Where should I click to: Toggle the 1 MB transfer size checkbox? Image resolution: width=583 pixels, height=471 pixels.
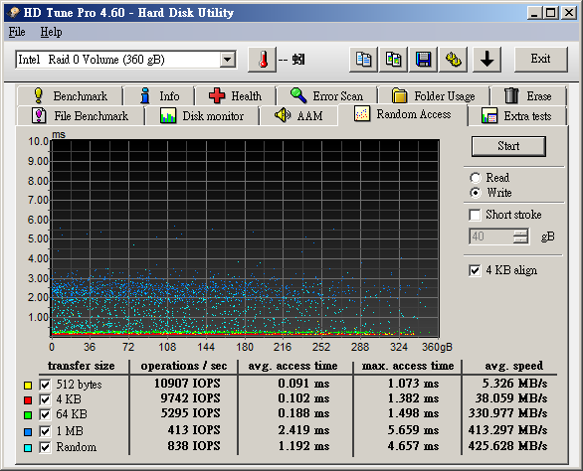point(45,431)
